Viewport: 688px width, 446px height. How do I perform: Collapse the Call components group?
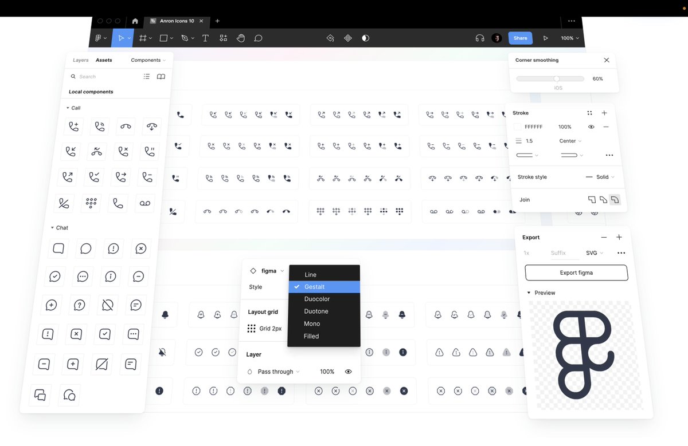(68, 108)
